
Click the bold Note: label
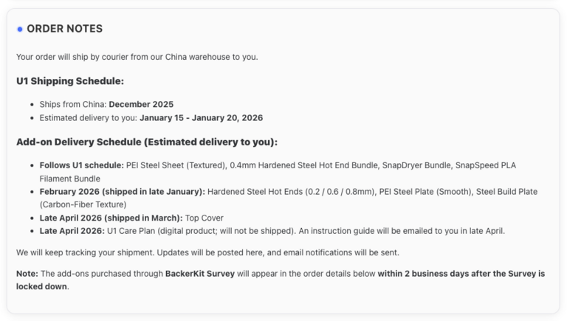coord(27,274)
